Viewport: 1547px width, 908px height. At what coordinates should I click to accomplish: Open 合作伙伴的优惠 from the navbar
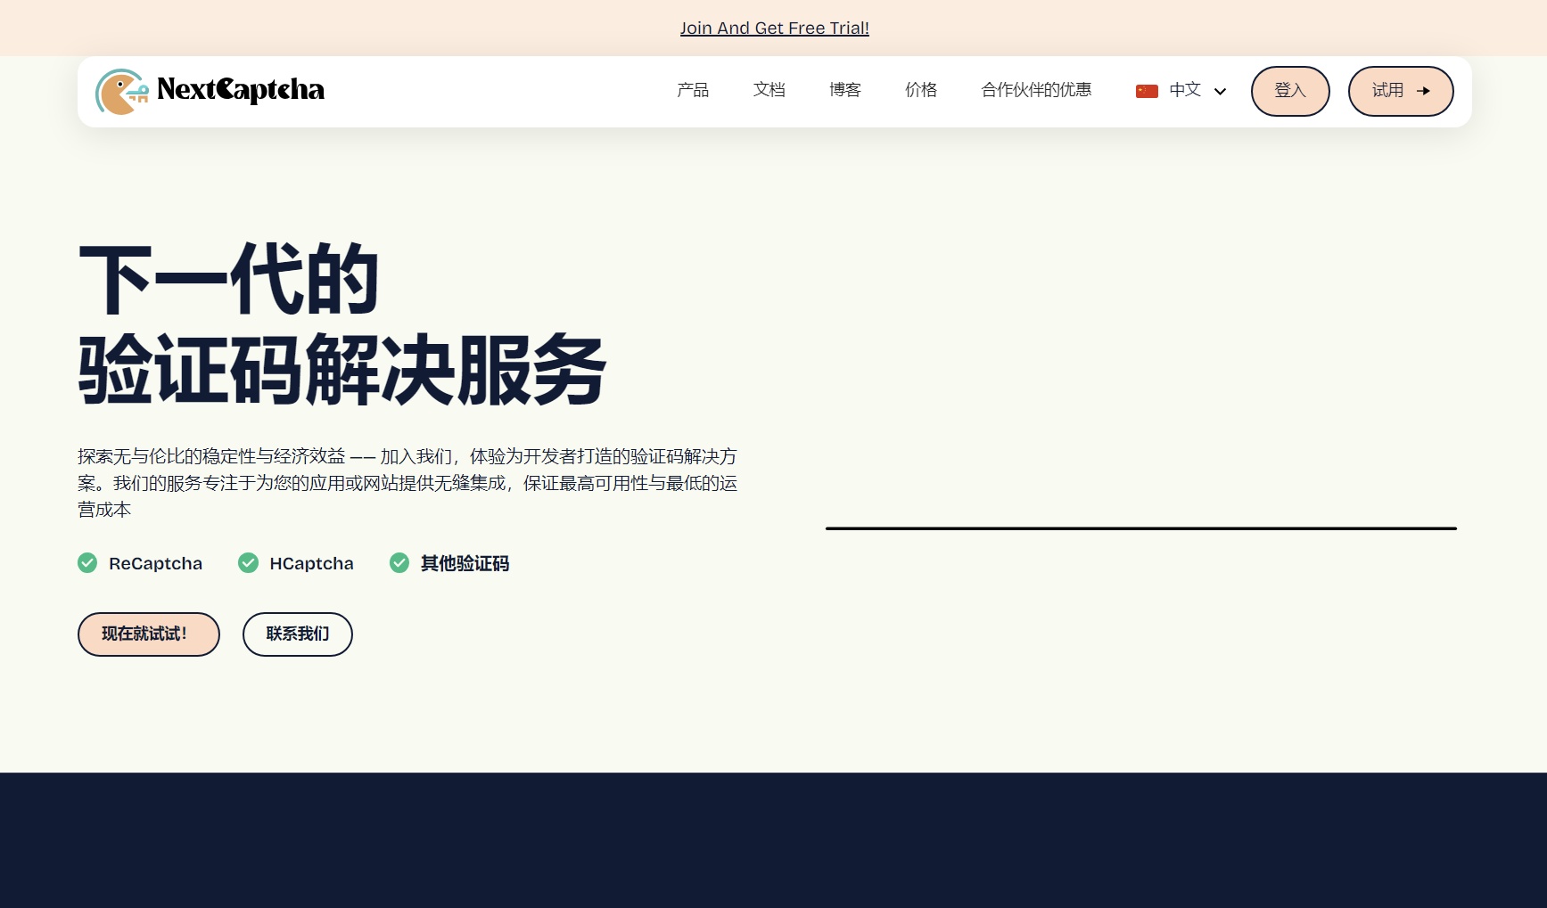(1036, 90)
